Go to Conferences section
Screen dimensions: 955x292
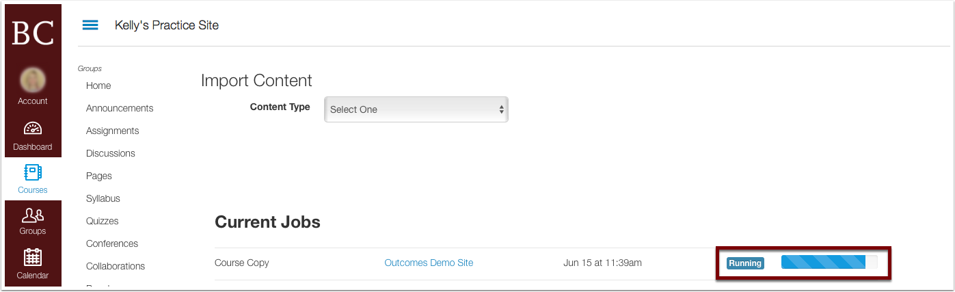pyautogui.click(x=111, y=243)
